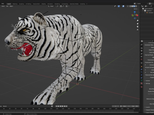Open the View Layer properties tab
The image size is (154, 115).
(x=141, y=54)
